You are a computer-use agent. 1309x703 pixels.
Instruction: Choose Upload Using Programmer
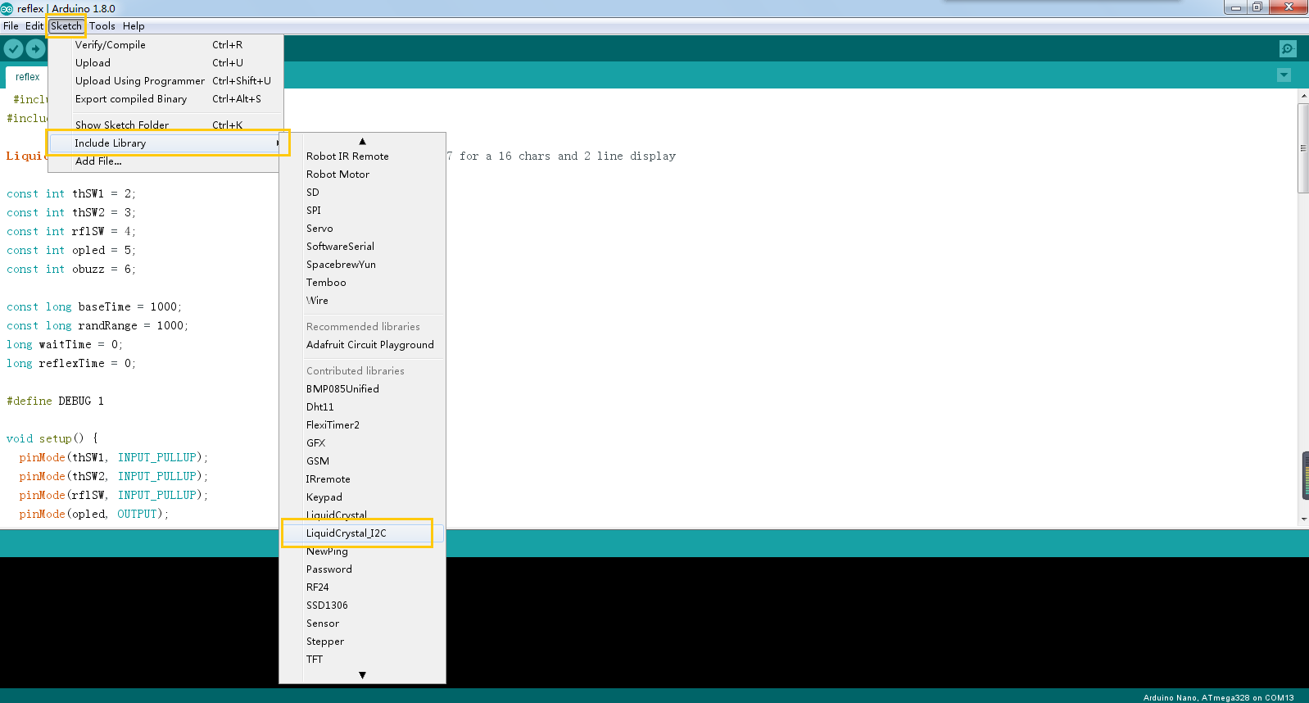click(x=166, y=81)
